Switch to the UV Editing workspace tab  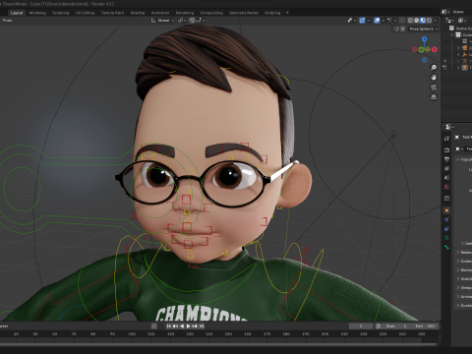click(x=85, y=13)
